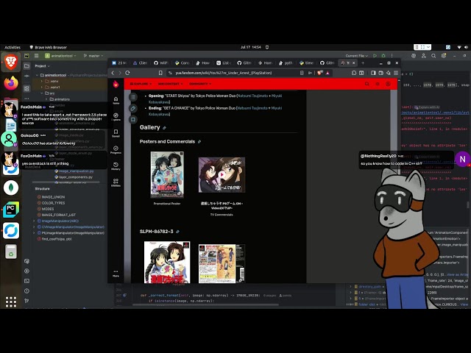Open wiki table of contents button
The image size is (471, 353).
(x=133, y=97)
